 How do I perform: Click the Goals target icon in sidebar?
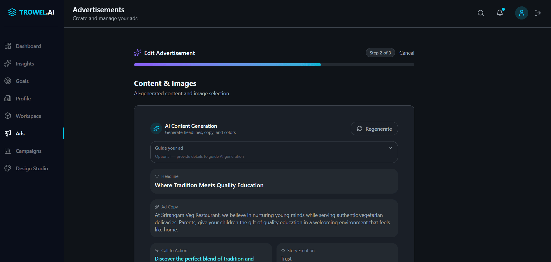[8, 81]
